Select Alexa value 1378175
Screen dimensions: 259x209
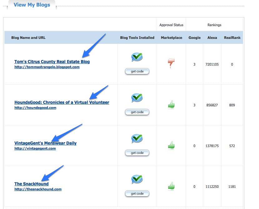pos(212,146)
